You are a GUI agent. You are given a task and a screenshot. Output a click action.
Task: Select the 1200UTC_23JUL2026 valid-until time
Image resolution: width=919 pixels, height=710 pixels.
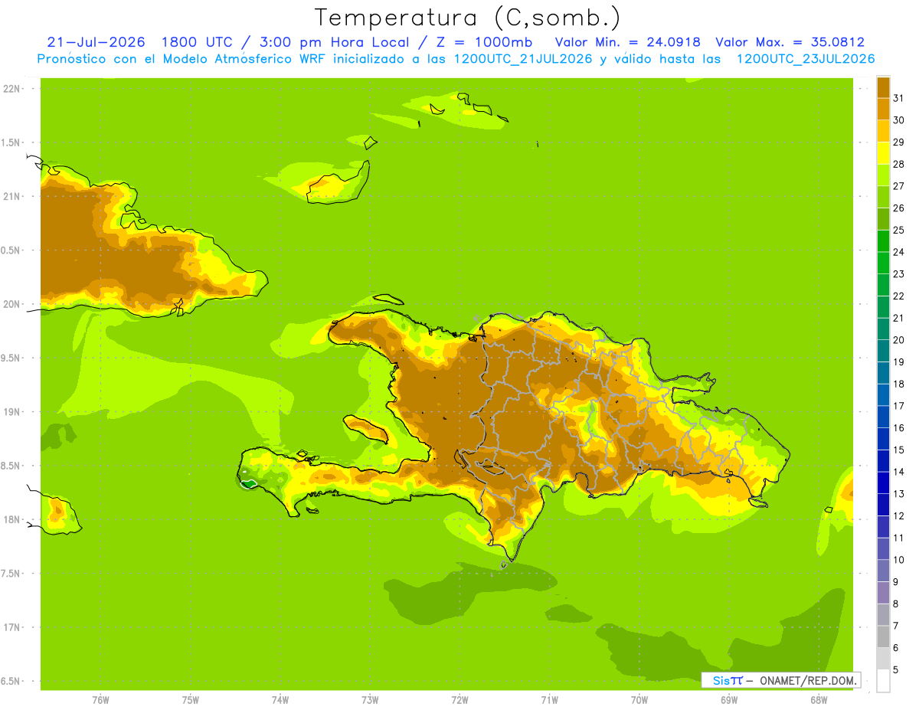pos(805,59)
